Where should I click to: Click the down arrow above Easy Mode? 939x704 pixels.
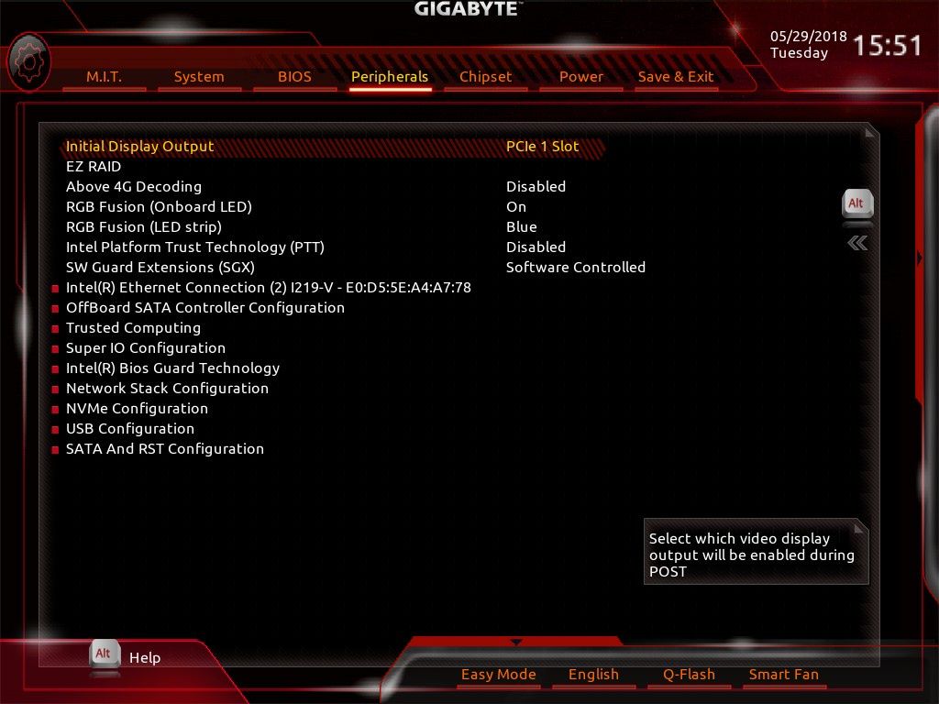tap(516, 642)
